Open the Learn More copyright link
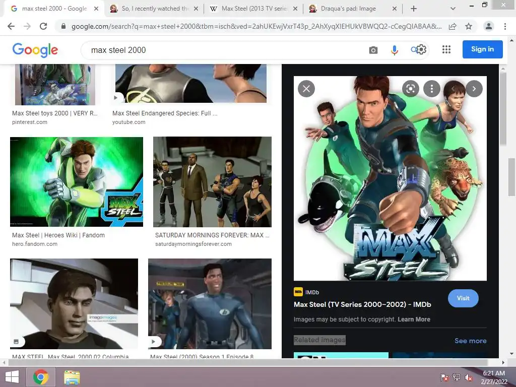Screen dimensions: 516x387 (x=414, y=319)
